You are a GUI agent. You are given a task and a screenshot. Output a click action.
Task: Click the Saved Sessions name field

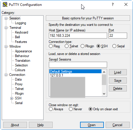tap(78, 65)
